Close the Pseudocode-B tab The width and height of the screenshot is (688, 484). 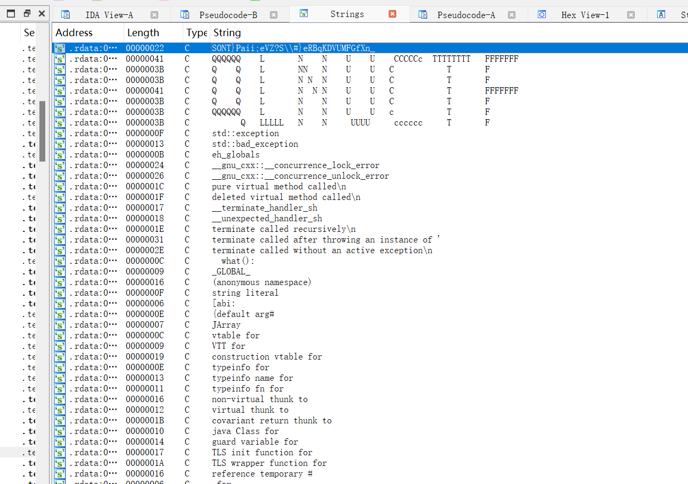point(274,15)
